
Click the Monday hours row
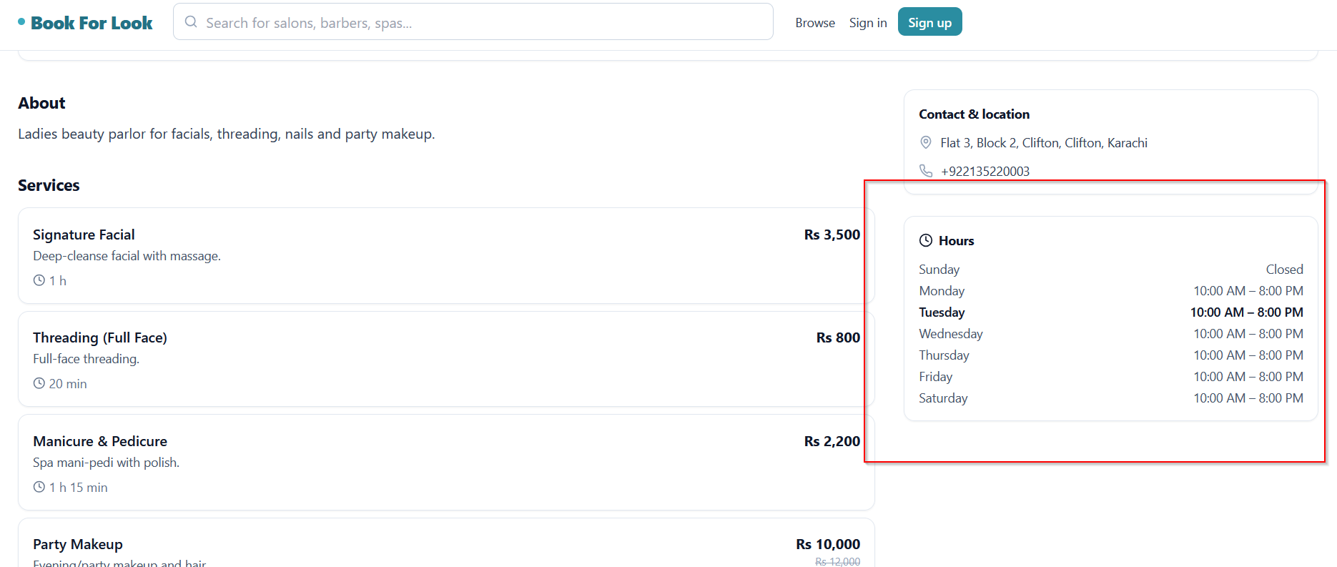1111,291
